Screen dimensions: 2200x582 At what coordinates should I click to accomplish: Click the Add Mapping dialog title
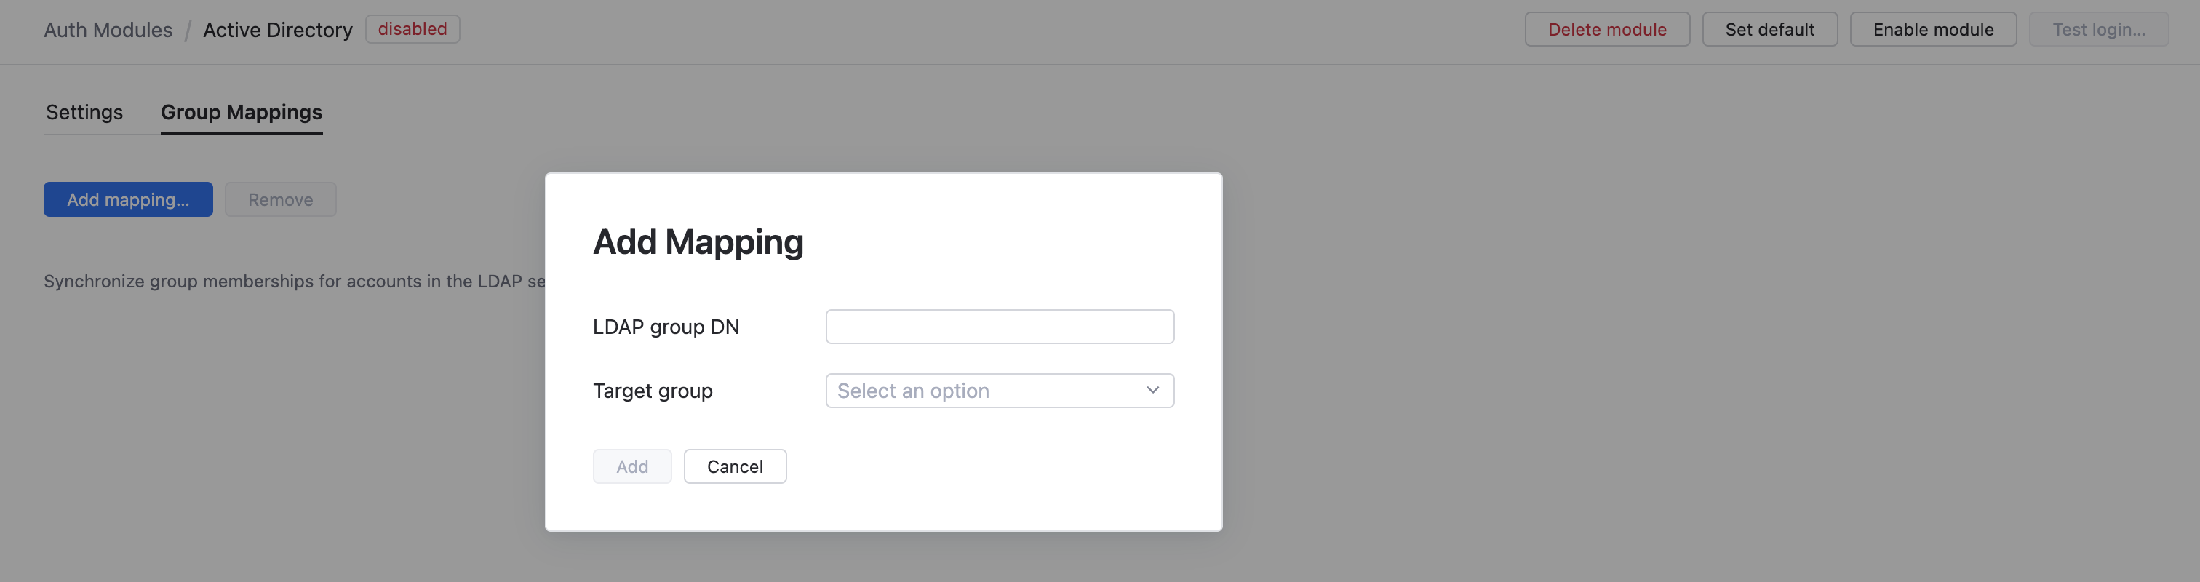698,241
